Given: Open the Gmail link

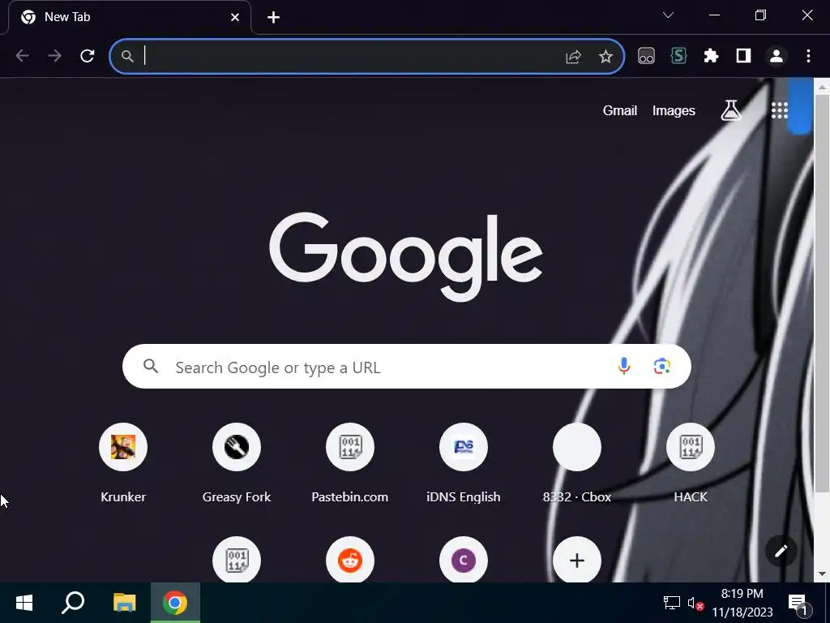Looking at the screenshot, I should coord(620,110).
